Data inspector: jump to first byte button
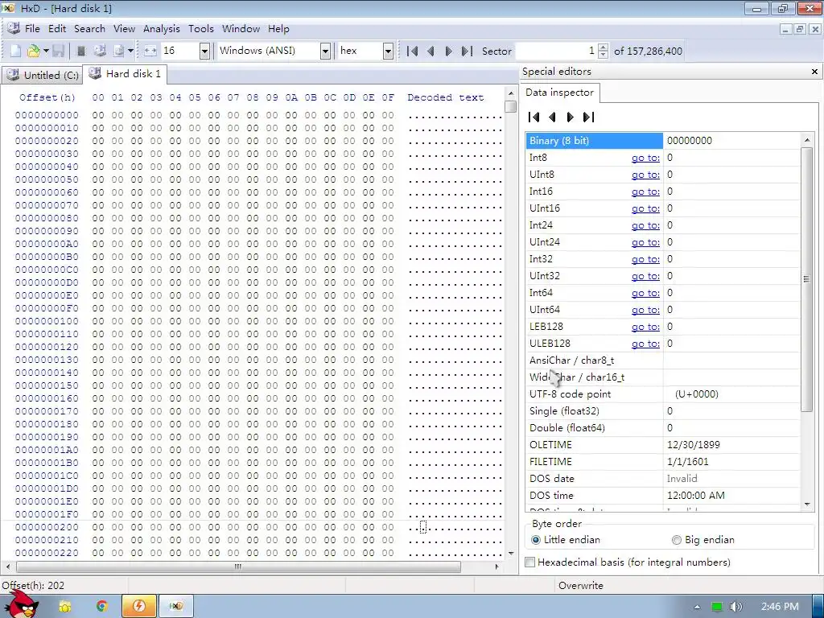This screenshot has height=618, width=824. pyautogui.click(x=534, y=117)
